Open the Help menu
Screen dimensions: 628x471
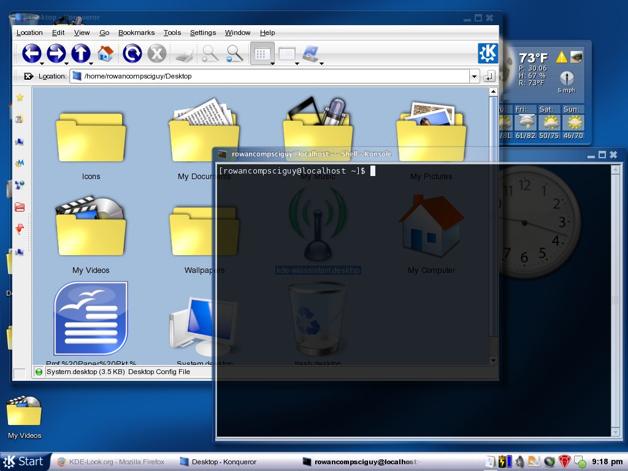point(267,33)
